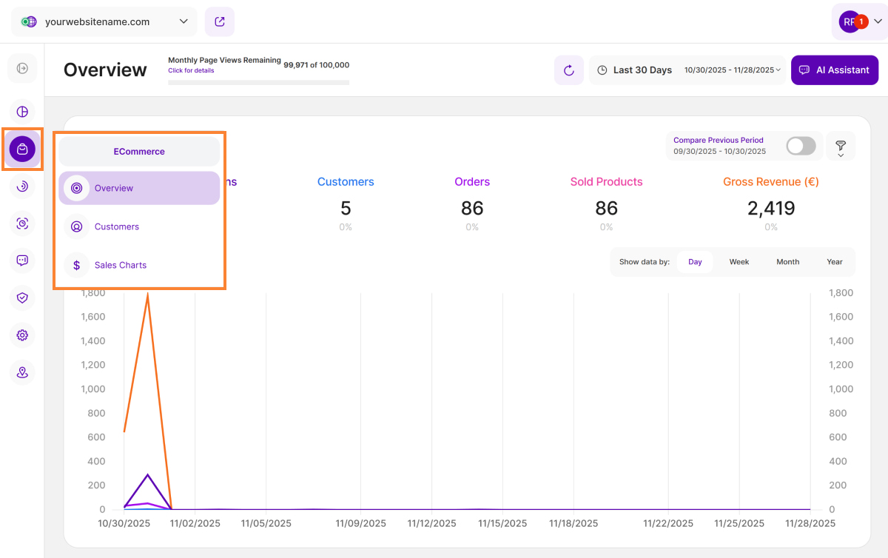The image size is (888, 558).
Task: Open the pie chart dashboard sidebar icon
Action: point(22,112)
